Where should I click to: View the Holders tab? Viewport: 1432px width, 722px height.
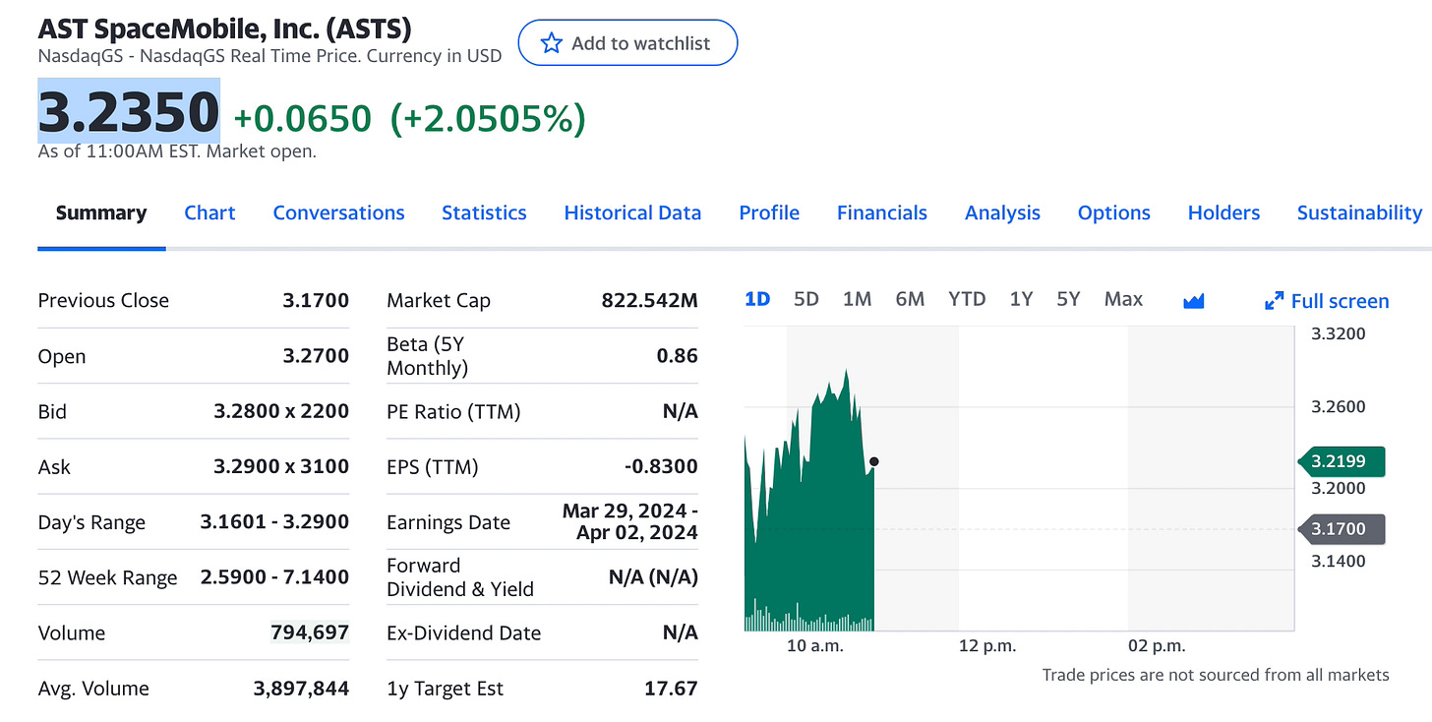pos(1223,212)
